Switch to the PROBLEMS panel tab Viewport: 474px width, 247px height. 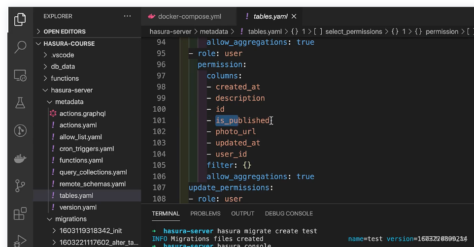click(x=205, y=214)
